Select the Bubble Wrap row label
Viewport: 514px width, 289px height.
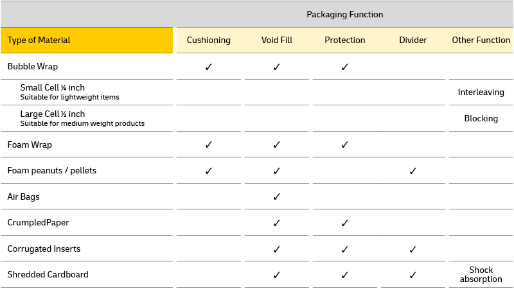tap(33, 67)
